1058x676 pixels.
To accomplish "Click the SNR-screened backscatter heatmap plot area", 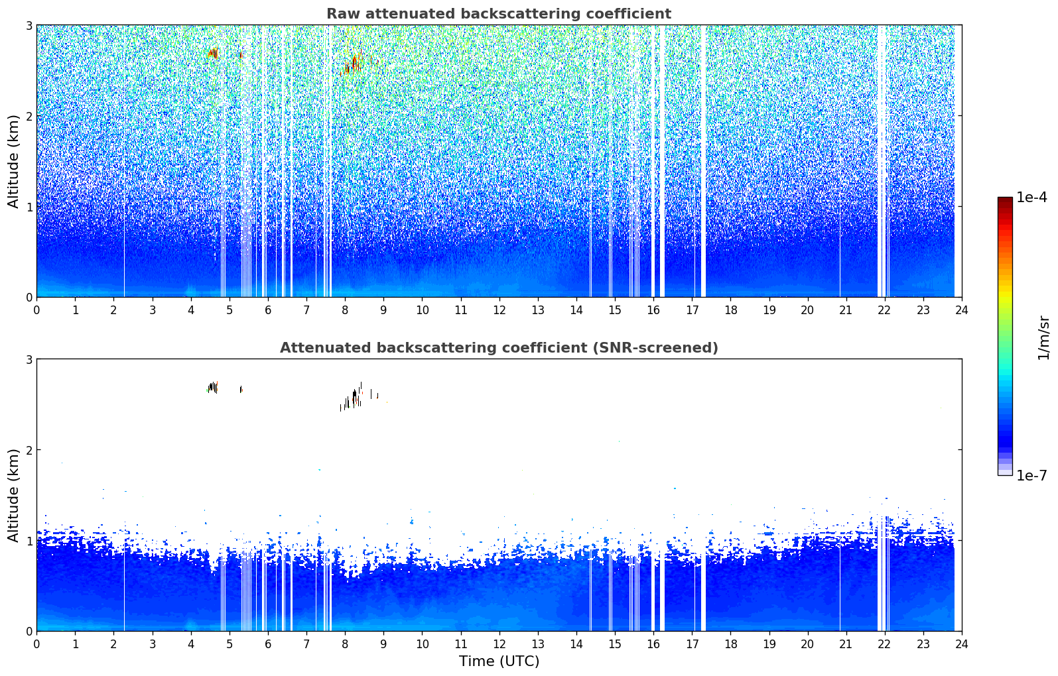I will pyautogui.click(x=499, y=495).
